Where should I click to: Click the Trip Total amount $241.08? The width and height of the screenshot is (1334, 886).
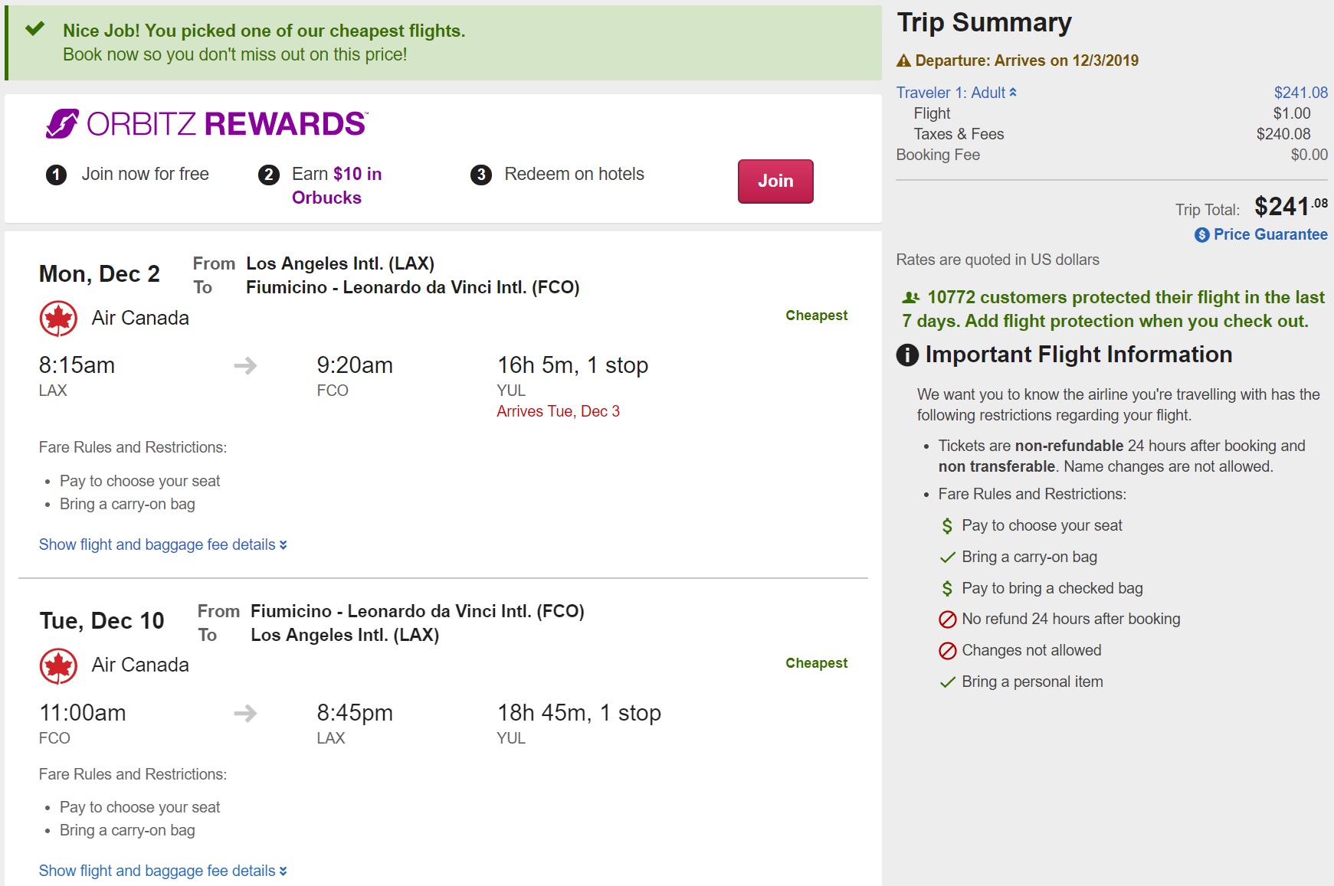tap(1290, 206)
